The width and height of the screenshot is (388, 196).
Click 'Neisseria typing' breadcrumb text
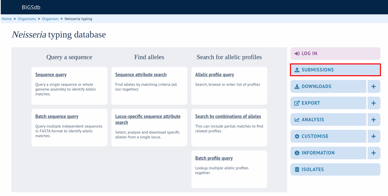coord(78,19)
